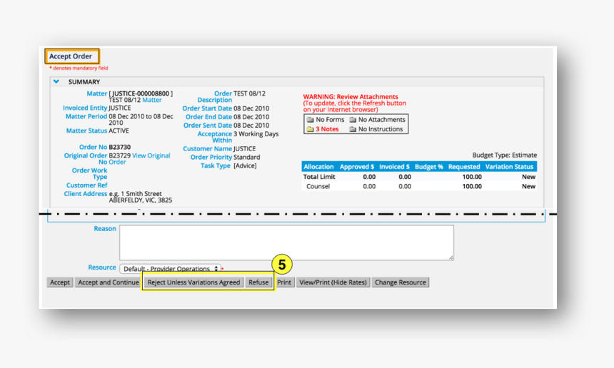Click the No Instructions folder icon

tap(353, 129)
